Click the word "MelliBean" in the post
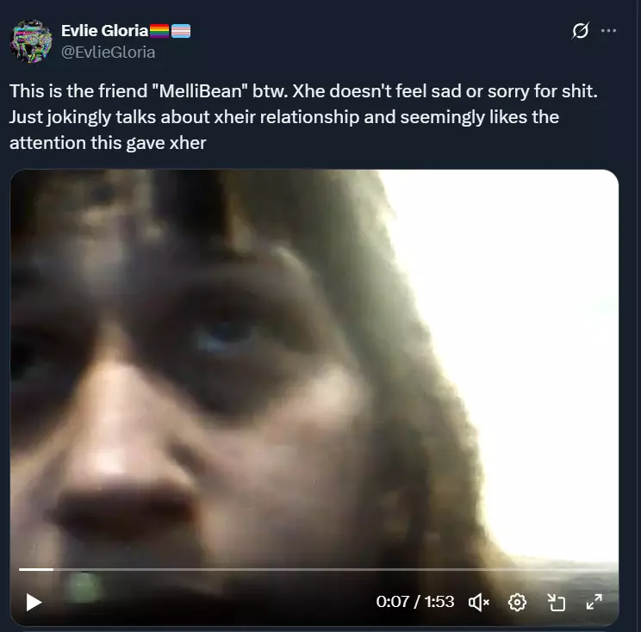 pyautogui.click(x=200, y=90)
